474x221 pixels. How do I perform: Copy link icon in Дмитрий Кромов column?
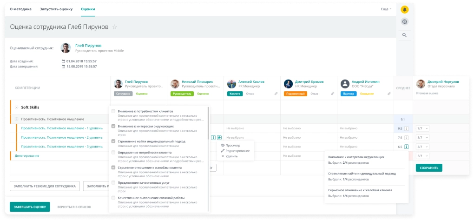tap(333, 94)
